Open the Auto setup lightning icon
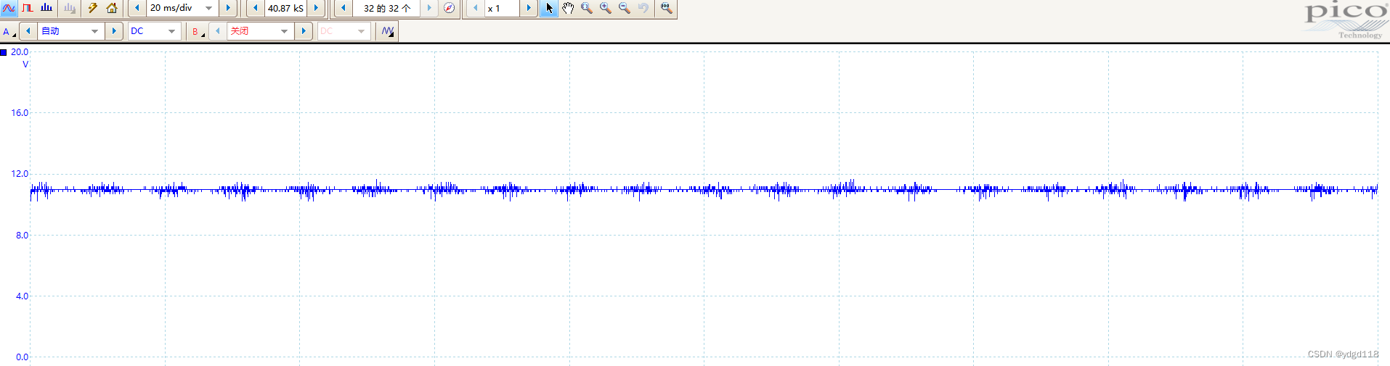 pos(92,8)
